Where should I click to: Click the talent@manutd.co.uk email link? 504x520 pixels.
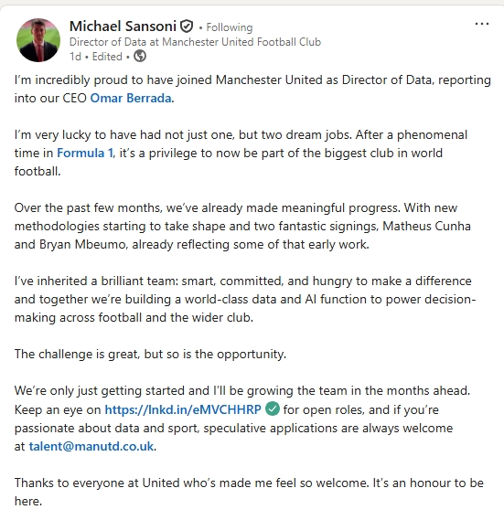[91, 446]
